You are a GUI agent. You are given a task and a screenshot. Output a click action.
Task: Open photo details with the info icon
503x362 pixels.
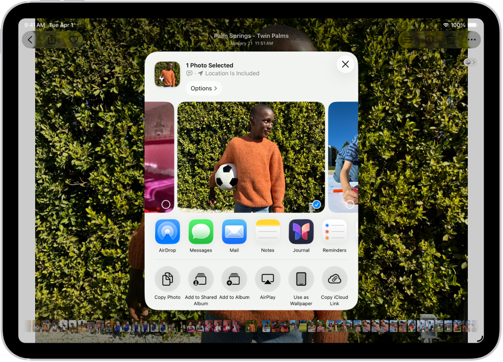pyautogui.click(x=429, y=39)
